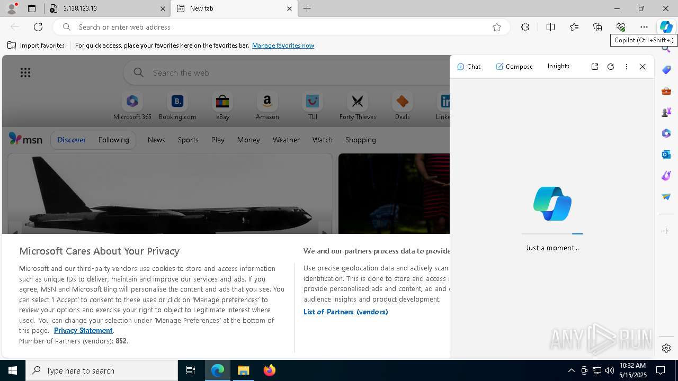Open List of Partners (vendors) link
Screen dimensions: 678x381
click(x=345, y=312)
